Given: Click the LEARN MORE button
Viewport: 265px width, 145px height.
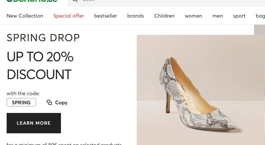Looking at the screenshot, I should coord(34,123).
